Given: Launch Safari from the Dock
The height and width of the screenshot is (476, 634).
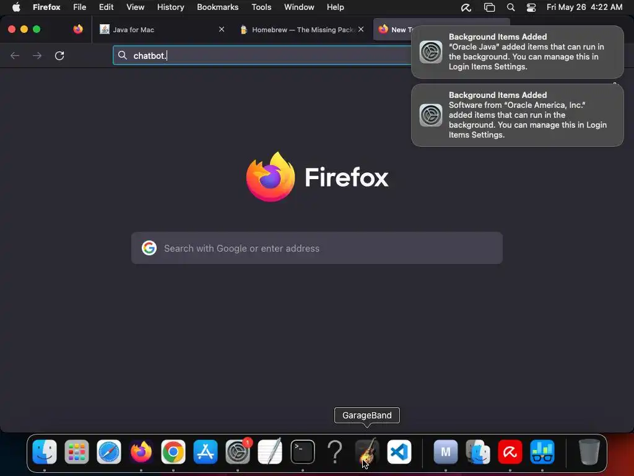Looking at the screenshot, I should pos(109,452).
